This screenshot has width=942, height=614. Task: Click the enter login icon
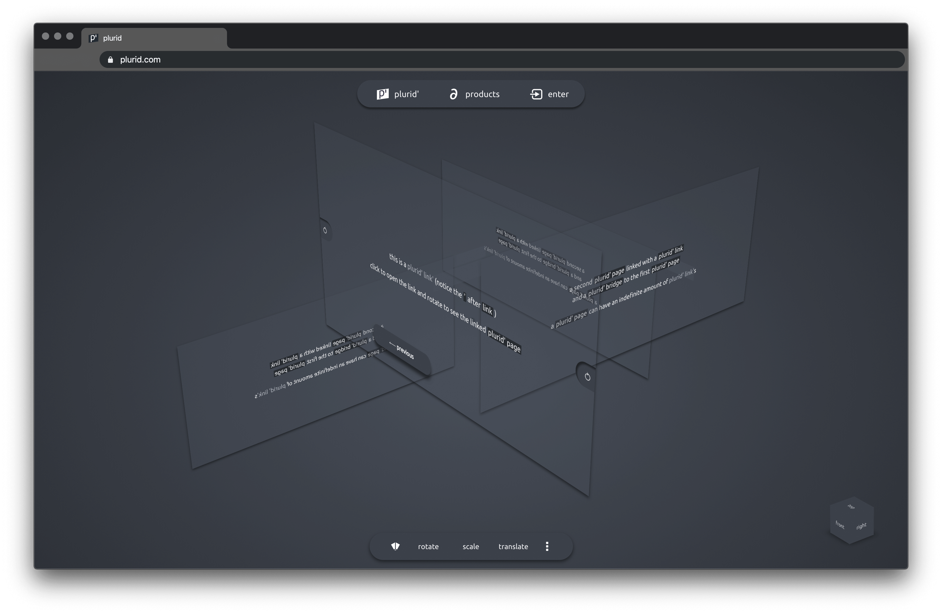click(536, 94)
